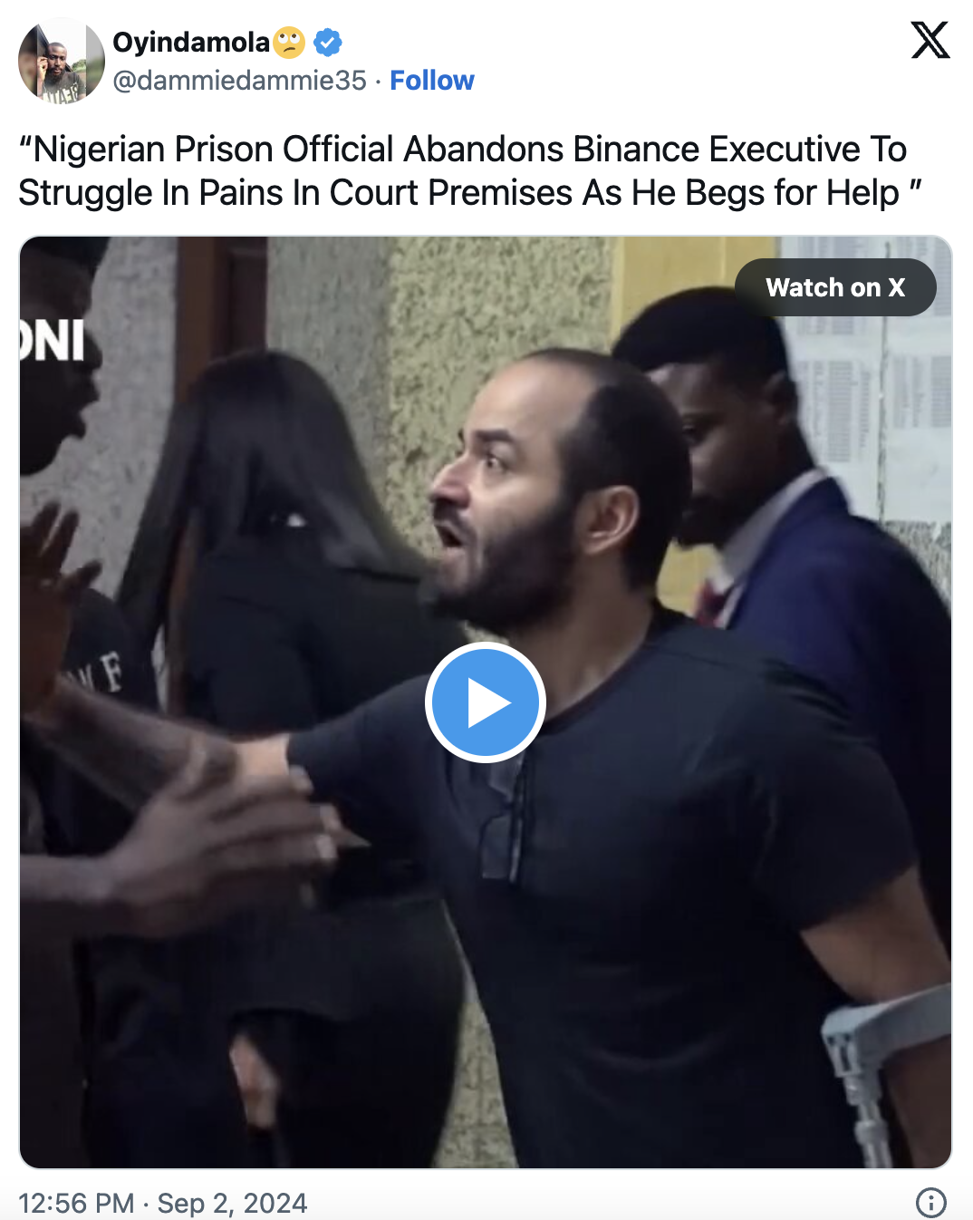
Task: Open Oyindamola's profile avatar
Action: click(x=62, y=61)
